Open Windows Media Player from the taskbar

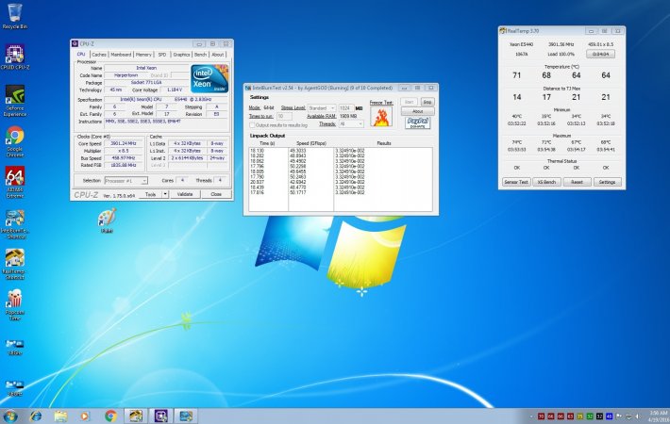coord(86,416)
